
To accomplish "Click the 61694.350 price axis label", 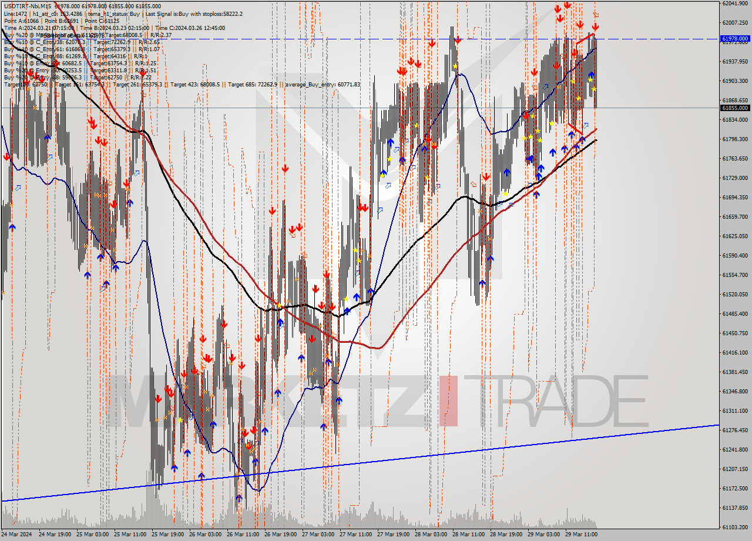I will pos(735,197).
